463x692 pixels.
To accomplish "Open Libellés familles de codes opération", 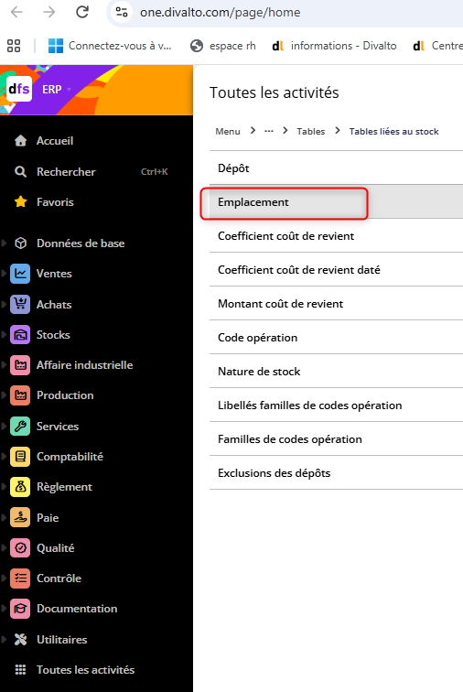I will click(x=336, y=405).
